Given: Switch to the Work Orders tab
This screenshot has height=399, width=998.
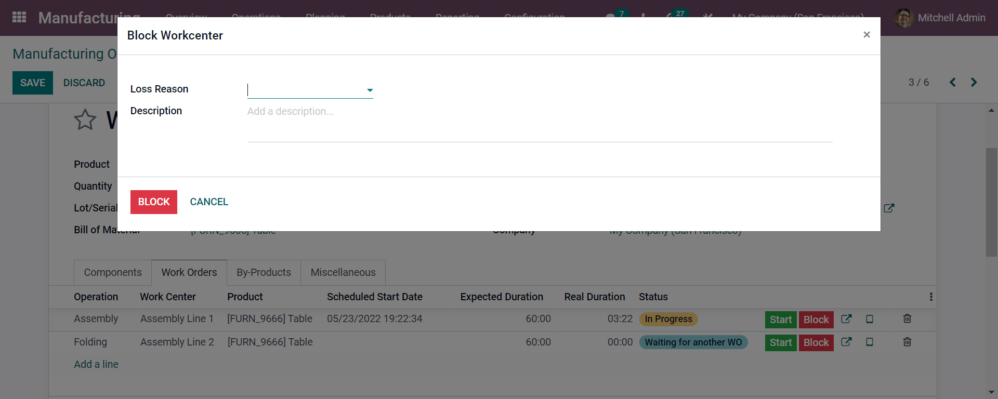Looking at the screenshot, I should tap(189, 272).
